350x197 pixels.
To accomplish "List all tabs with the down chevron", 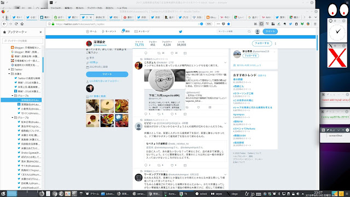I will [316, 17].
